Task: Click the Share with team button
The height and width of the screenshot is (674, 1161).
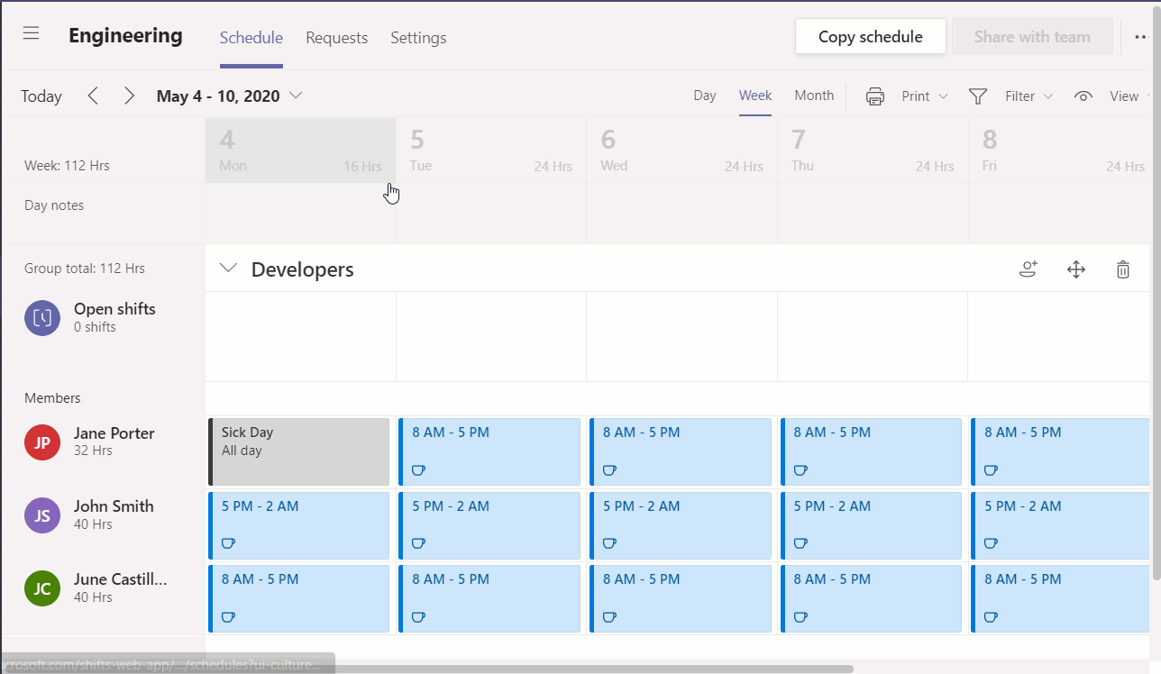Action: [x=1032, y=37]
